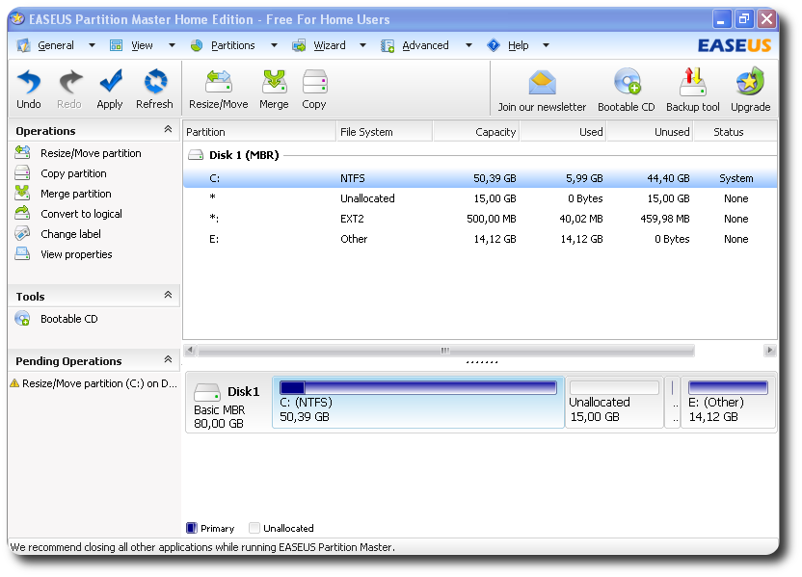The height and width of the screenshot is (577, 802).
Task: Click the Refresh toolbar icon
Action: click(155, 82)
